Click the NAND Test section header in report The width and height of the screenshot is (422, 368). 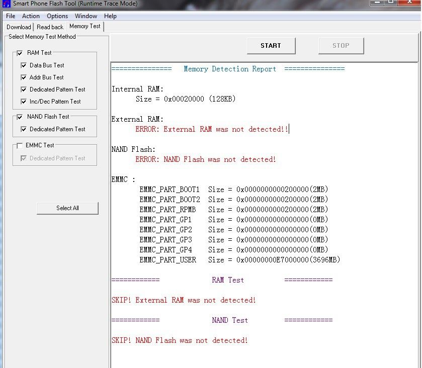[229, 320]
